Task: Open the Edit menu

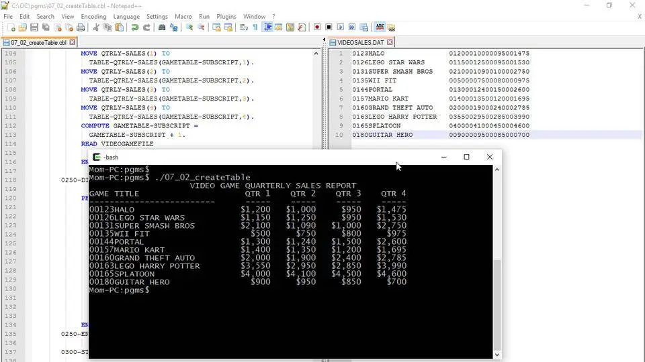Action: tap(25, 16)
